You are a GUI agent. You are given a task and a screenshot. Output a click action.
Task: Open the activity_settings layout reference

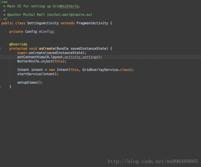click(81, 57)
